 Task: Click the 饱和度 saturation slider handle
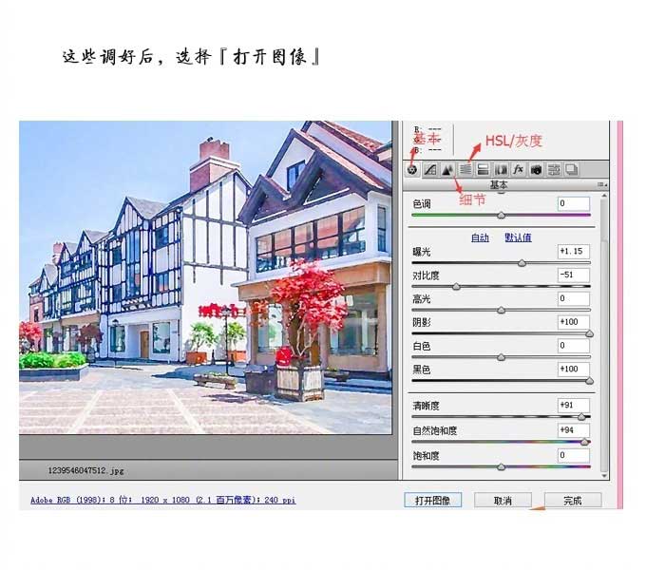[x=501, y=467]
